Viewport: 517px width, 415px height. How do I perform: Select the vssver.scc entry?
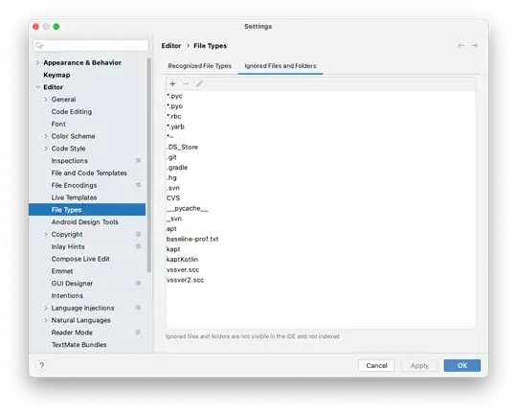pyautogui.click(x=183, y=269)
